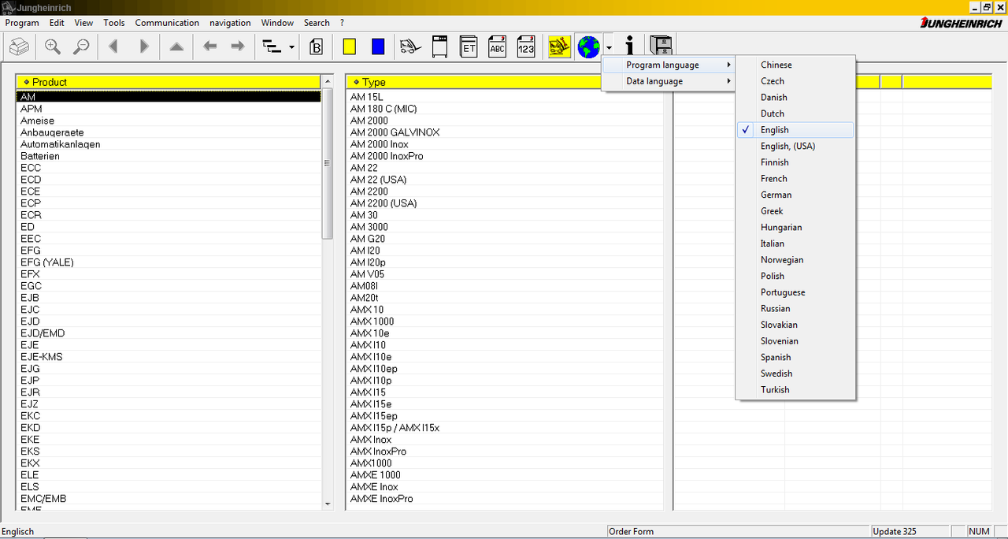Select Italian in the language list
Screen dimensions: 1008x539
(795, 243)
